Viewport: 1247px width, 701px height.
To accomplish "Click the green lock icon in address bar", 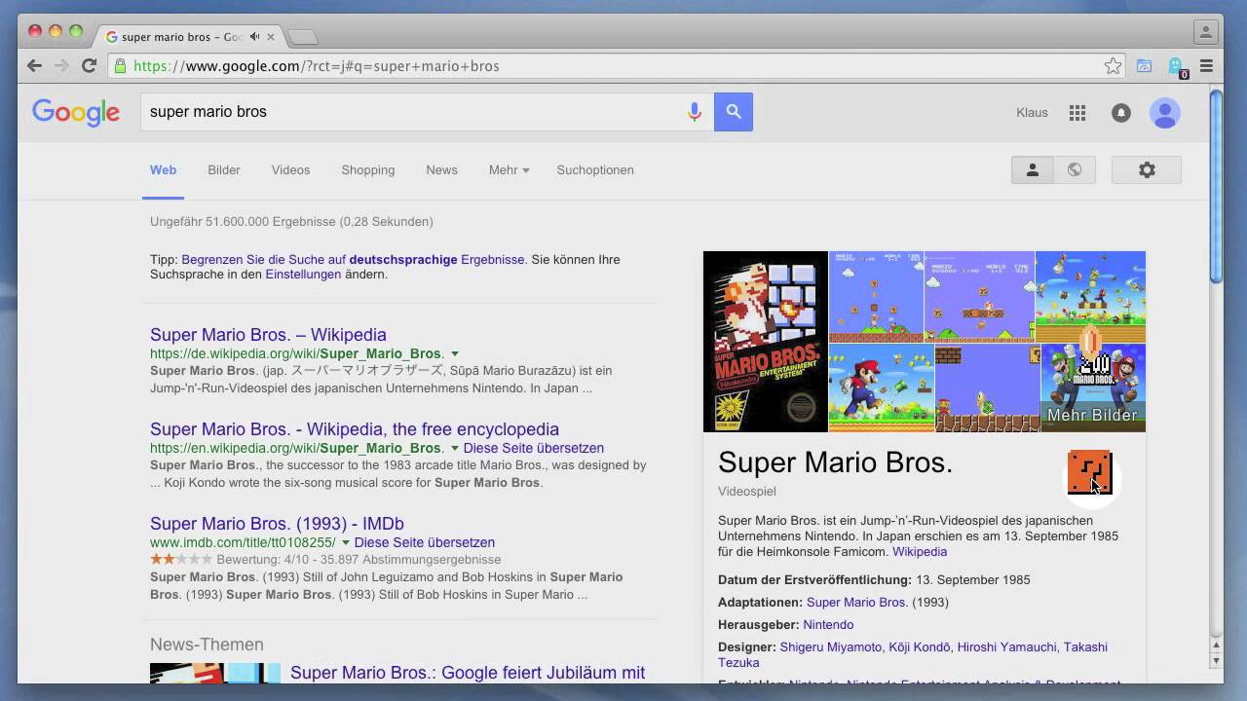I will pos(121,66).
